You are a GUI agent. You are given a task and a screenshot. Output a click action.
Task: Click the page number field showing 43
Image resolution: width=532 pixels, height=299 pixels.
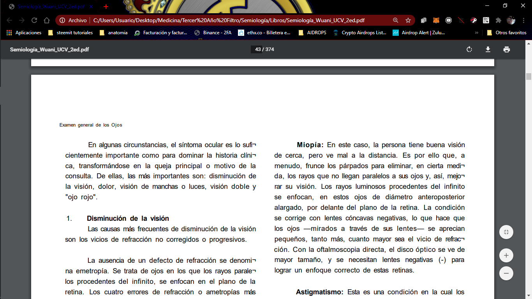257,49
